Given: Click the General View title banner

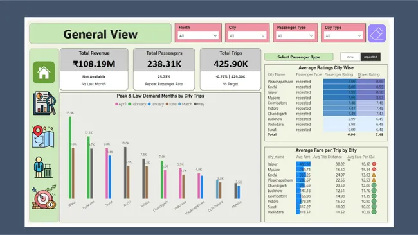Looking at the screenshot, I should 100,33.
